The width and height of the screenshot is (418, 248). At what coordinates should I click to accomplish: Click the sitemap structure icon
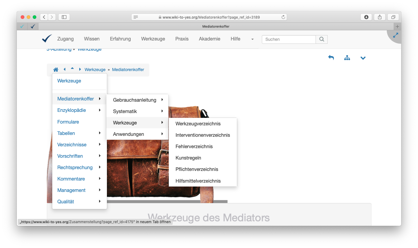point(347,58)
